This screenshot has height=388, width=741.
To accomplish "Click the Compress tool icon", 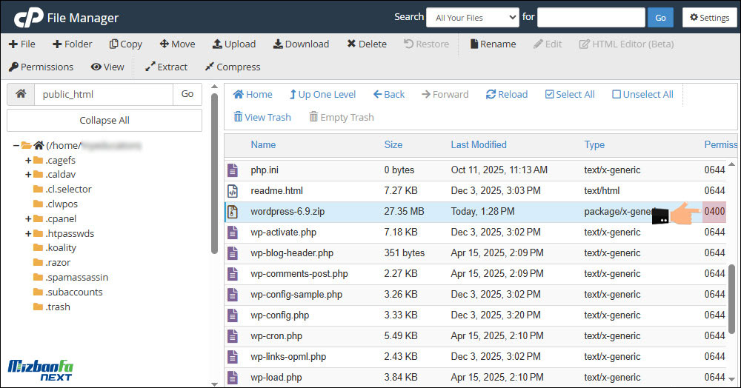I will pyautogui.click(x=210, y=67).
